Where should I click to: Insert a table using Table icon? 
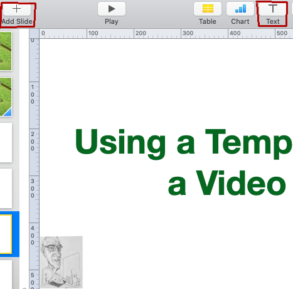[208, 9]
